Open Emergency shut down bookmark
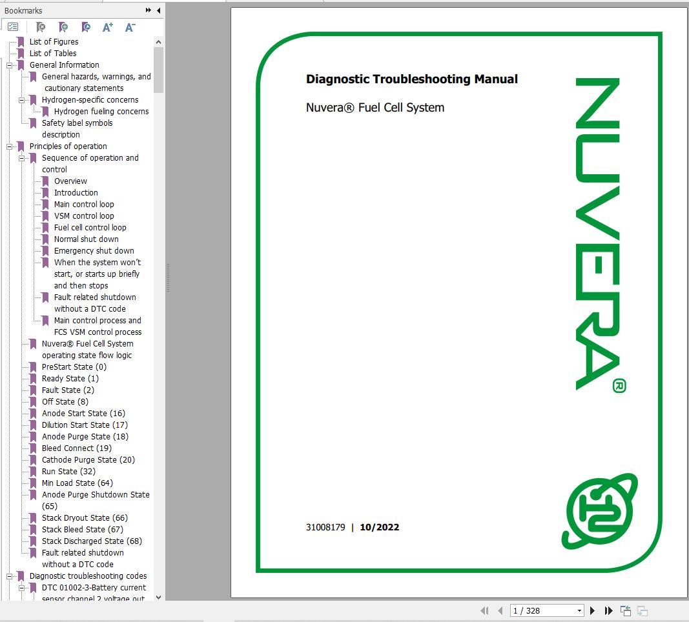 coord(94,250)
